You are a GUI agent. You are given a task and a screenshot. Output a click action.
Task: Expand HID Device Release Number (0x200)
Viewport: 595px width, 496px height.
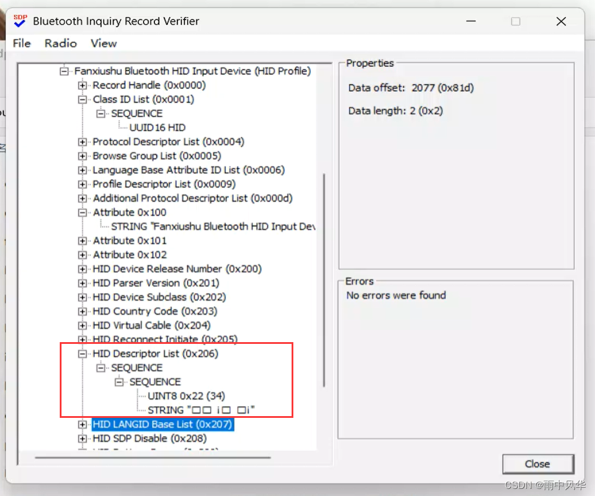(82, 269)
